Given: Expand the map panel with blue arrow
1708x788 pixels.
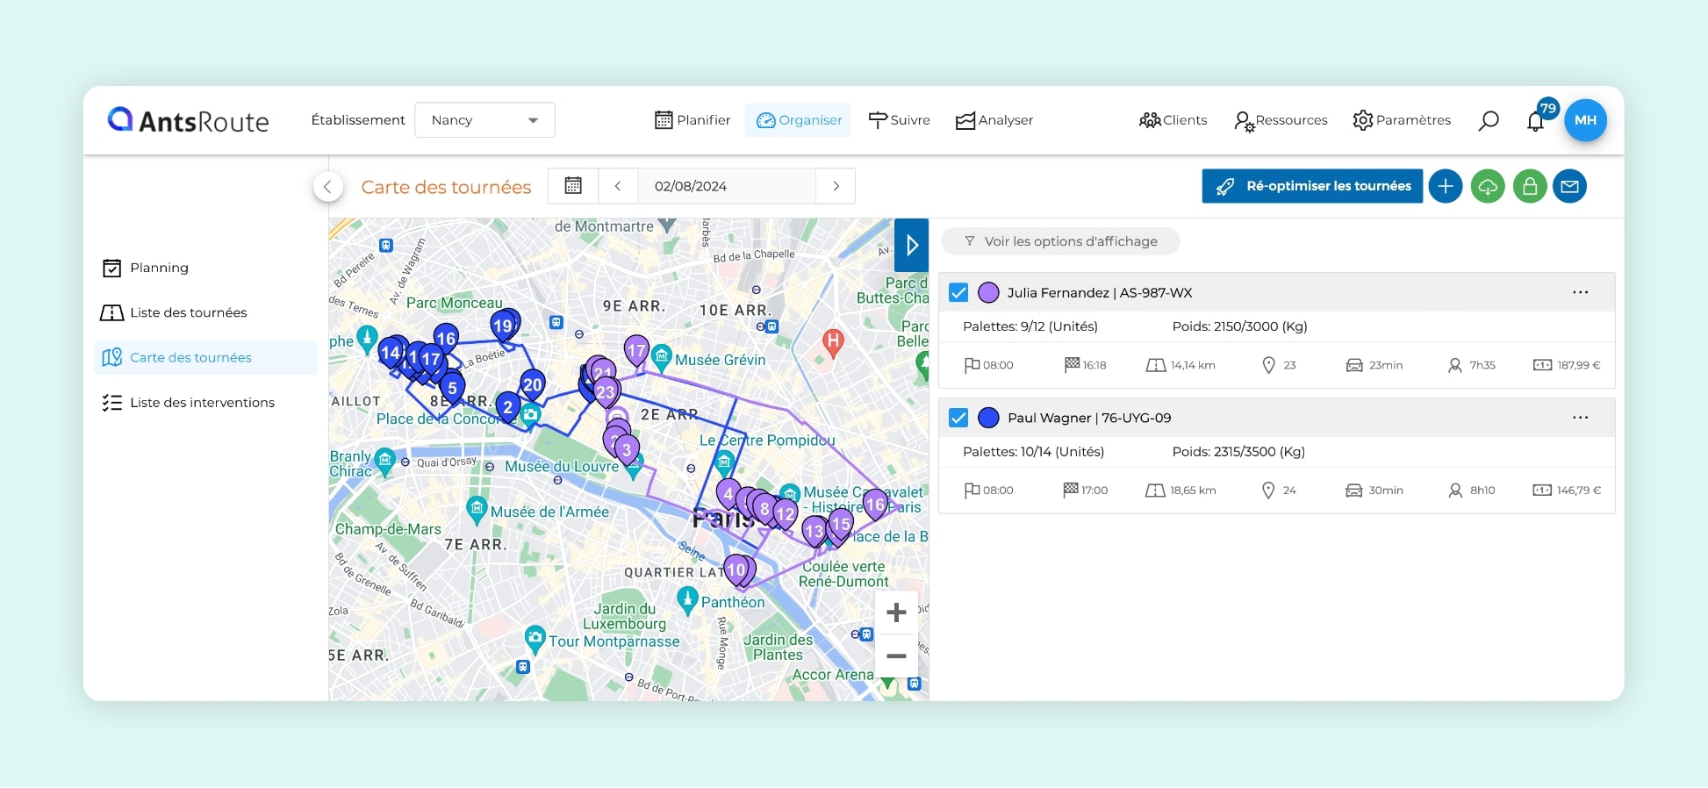Looking at the screenshot, I should (x=911, y=245).
